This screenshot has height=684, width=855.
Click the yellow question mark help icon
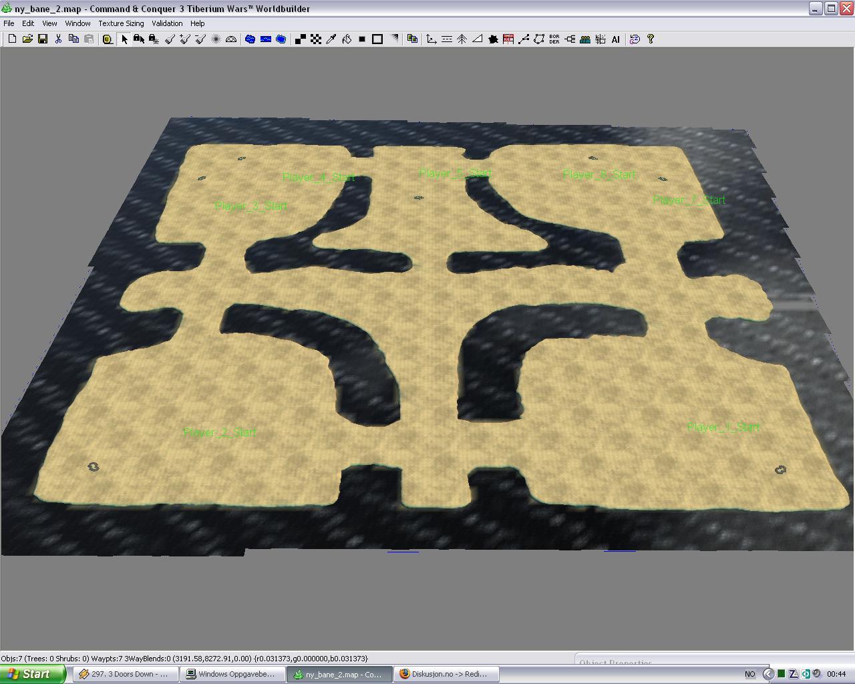pos(650,39)
